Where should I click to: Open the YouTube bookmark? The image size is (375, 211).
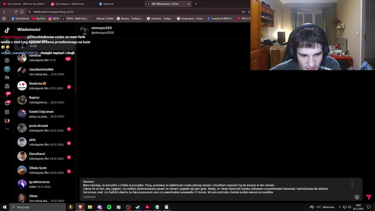tap(39, 18)
